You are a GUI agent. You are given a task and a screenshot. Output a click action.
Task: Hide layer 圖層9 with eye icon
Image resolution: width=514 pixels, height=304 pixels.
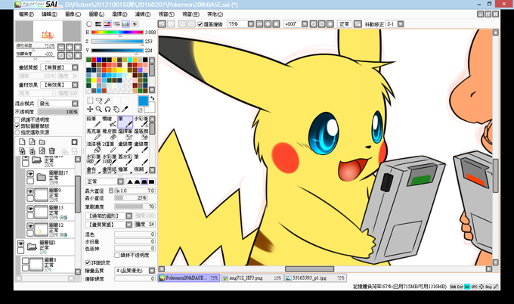tap(30, 191)
